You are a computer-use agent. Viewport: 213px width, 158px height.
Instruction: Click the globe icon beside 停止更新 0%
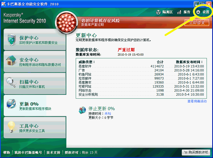pyautogui.click(x=82, y=110)
